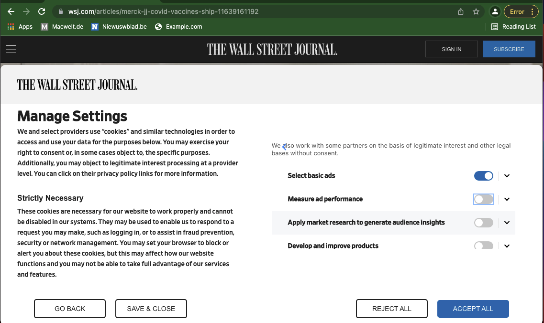Click the ACCEPT ALL button
The image size is (544, 323).
point(473,309)
